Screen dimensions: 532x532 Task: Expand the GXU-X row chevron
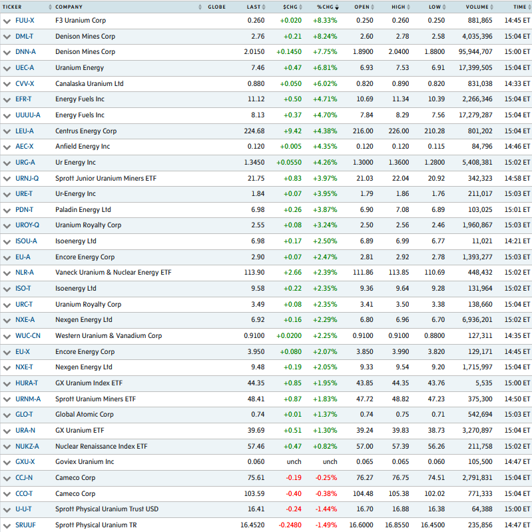click(x=7, y=463)
